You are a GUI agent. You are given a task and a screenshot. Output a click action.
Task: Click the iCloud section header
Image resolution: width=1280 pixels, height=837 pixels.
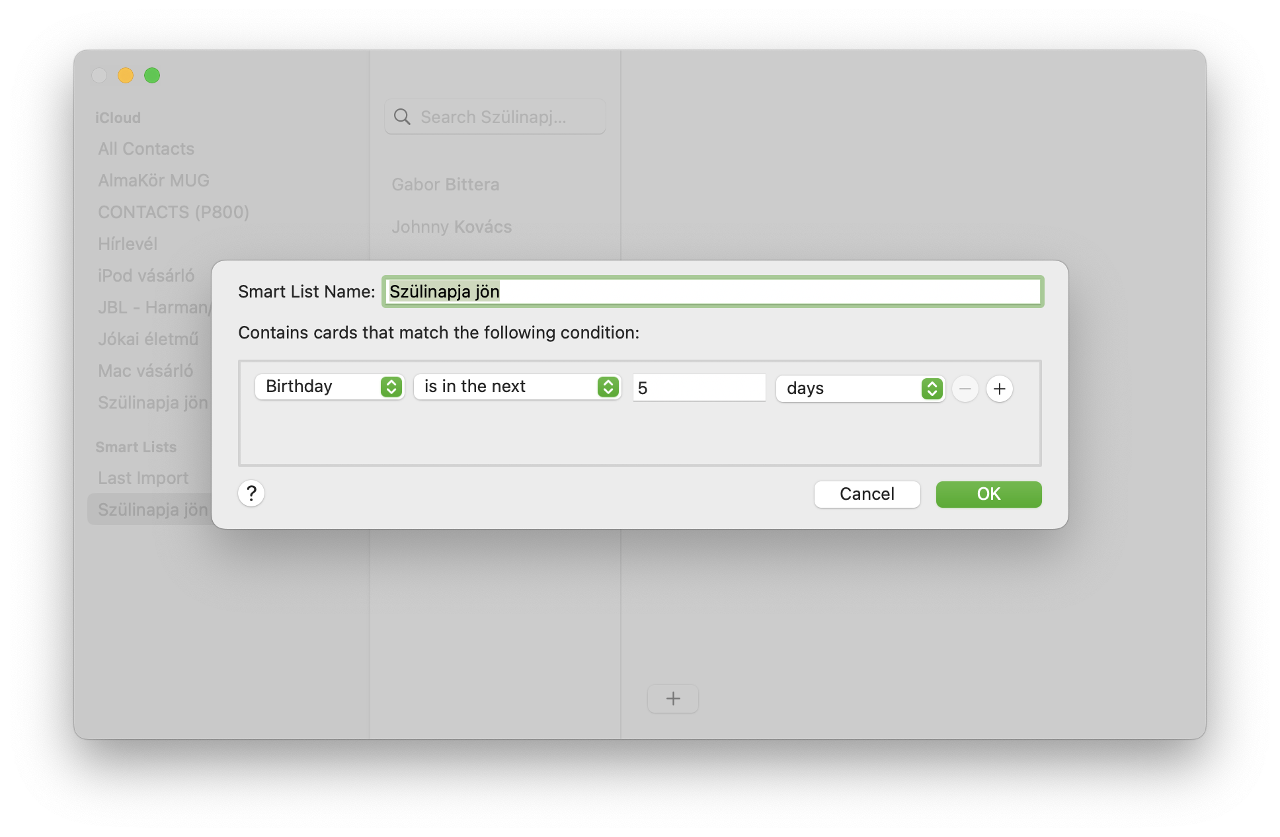point(118,118)
